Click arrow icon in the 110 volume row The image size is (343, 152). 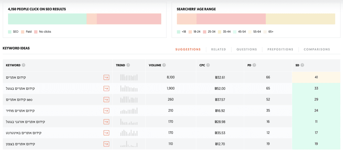pyautogui.click(x=106, y=144)
